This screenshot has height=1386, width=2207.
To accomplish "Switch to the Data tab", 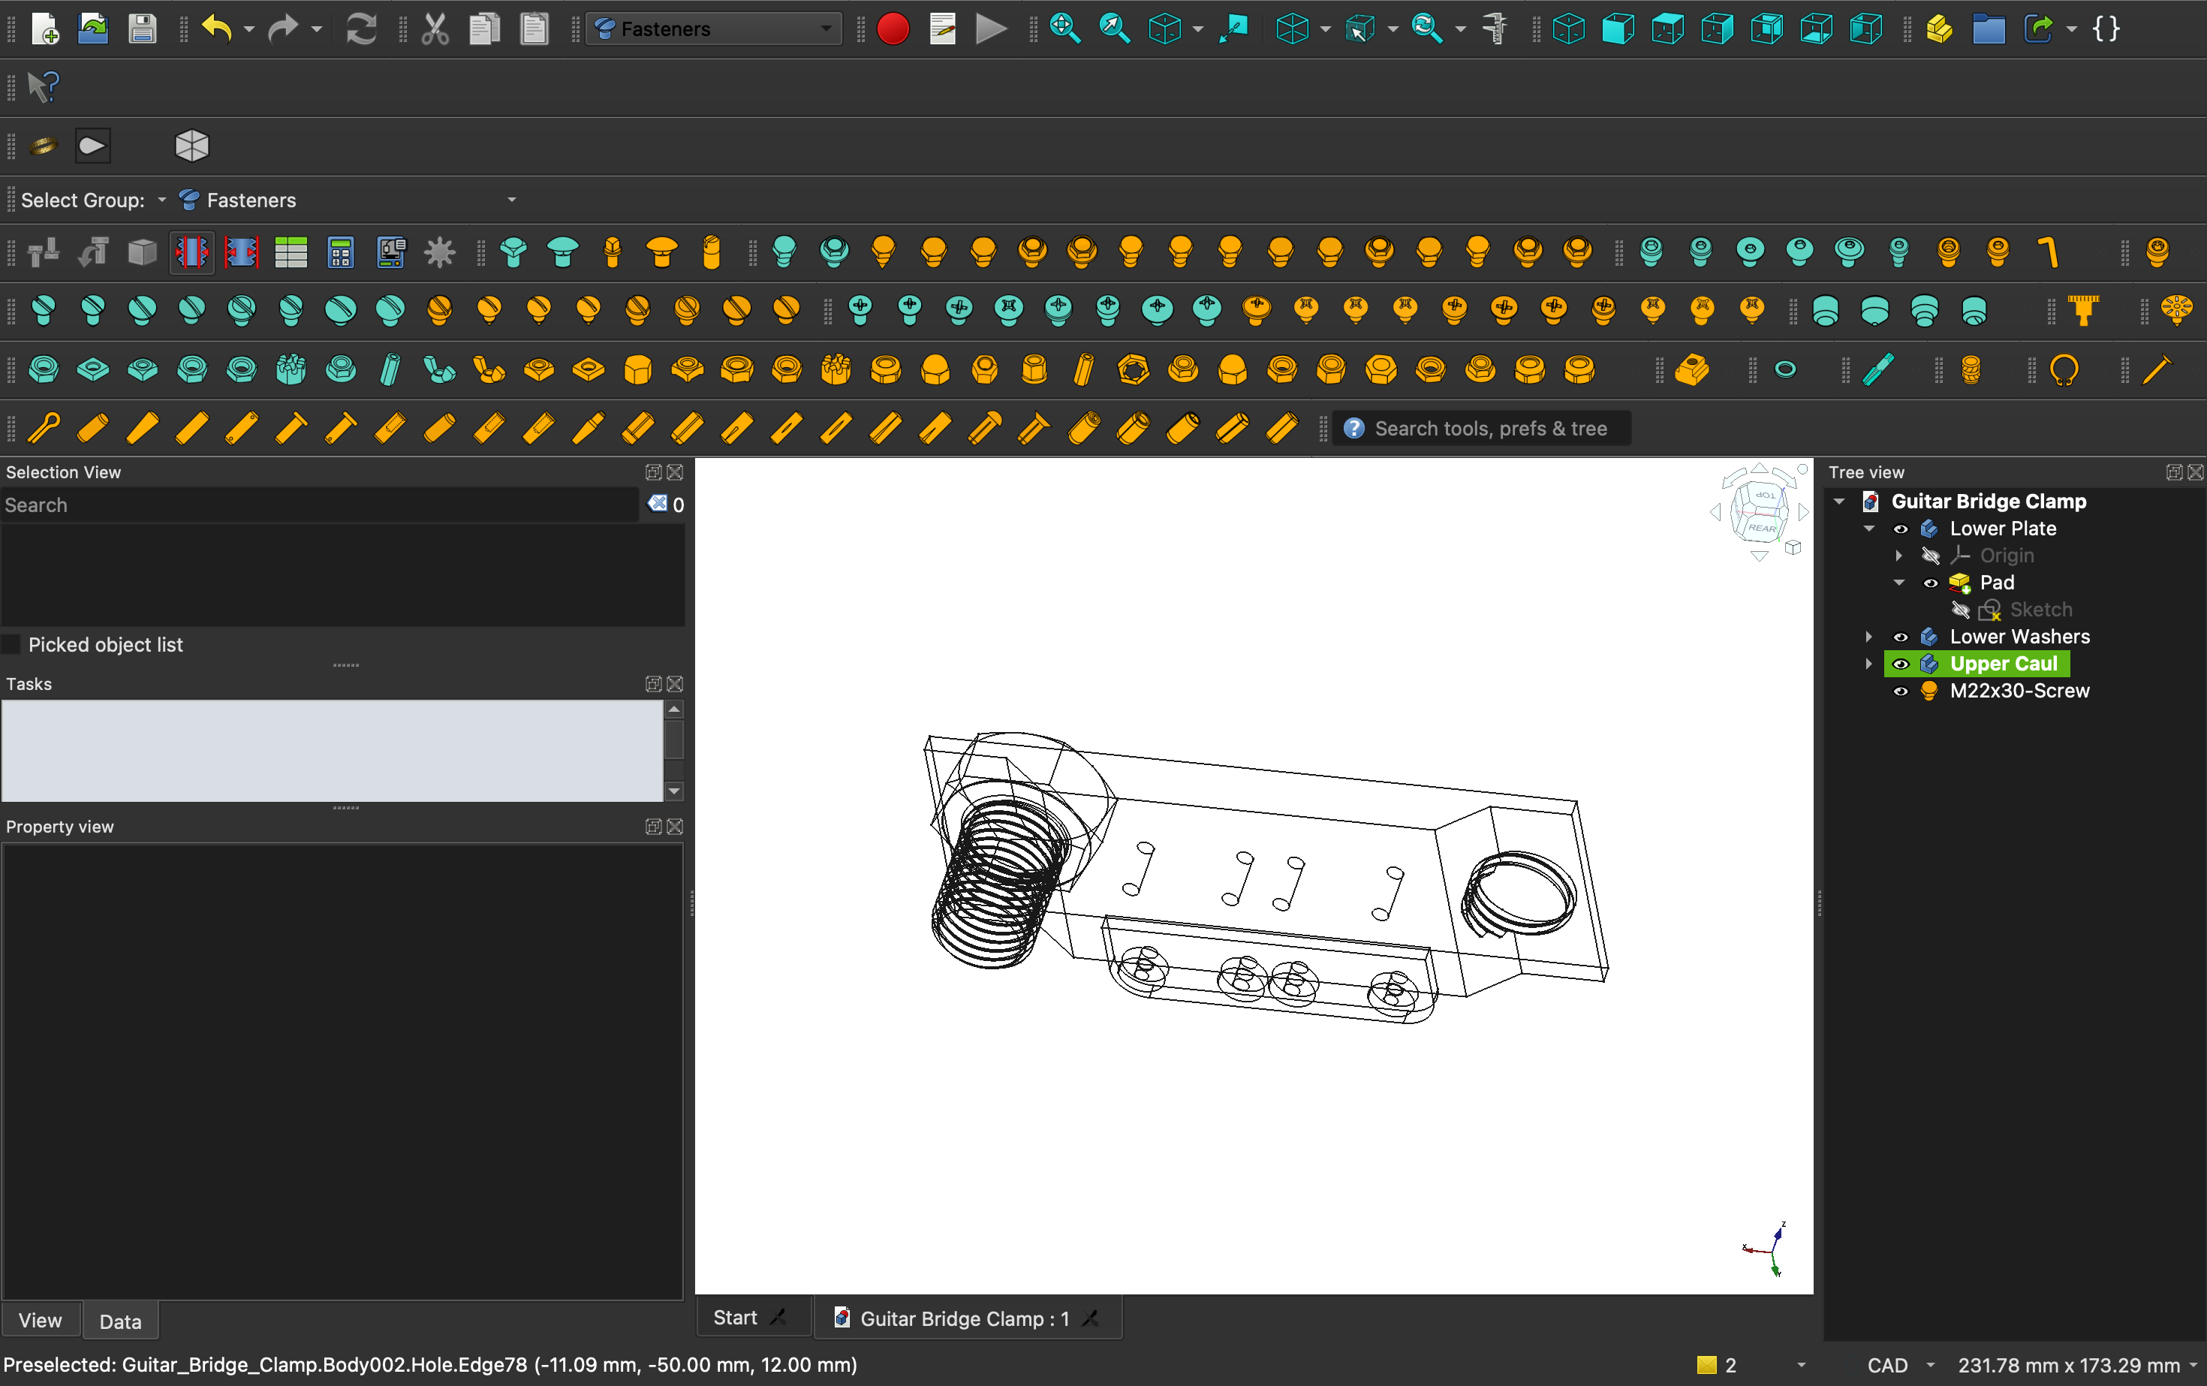I will click(120, 1320).
